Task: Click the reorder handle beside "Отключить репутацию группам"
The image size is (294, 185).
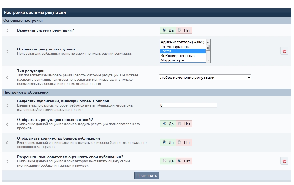Action: coord(7,51)
